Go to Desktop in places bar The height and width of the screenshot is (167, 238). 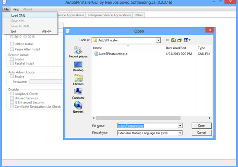(x=78, y=66)
